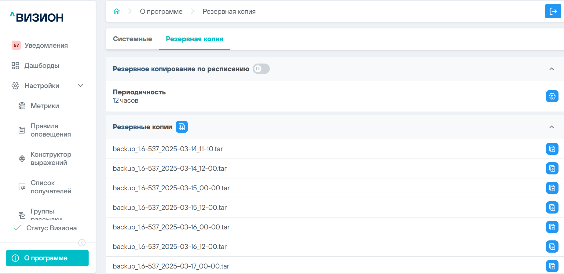Click О программе breadcrumb link
Screen dimensions: 564x274
point(161,12)
